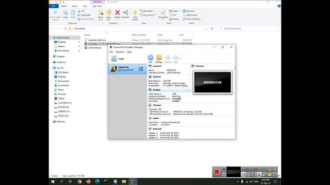
Task: Start the virtual machine with Start icon
Action: click(175, 58)
